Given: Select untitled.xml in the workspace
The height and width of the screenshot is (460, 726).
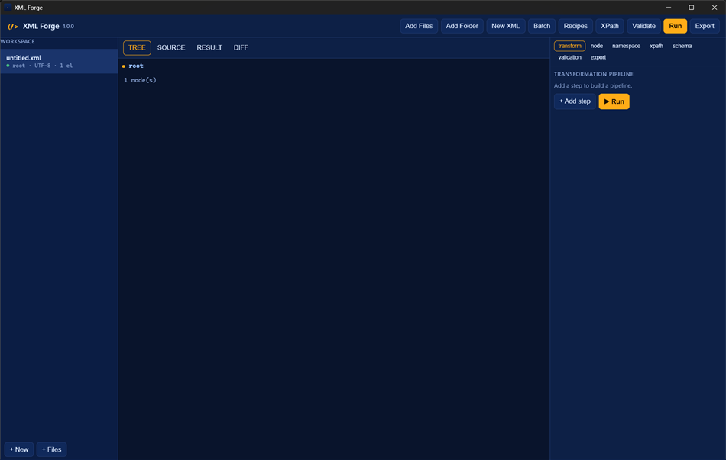Looking at the screenshot, I should pyautogui.click(x=59, y=61).
